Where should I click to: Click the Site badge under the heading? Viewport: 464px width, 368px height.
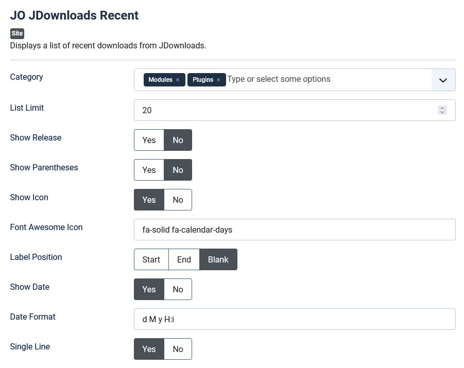[17, 33]
